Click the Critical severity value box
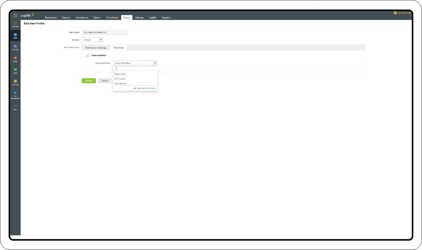Viewport: 422px width, 250px height. click(x=90, y=40)
